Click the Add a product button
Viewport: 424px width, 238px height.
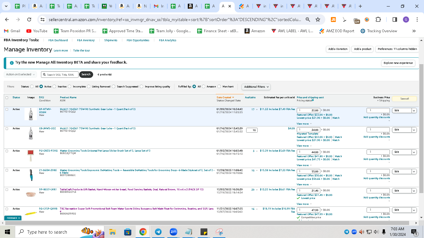click(363, 49)
